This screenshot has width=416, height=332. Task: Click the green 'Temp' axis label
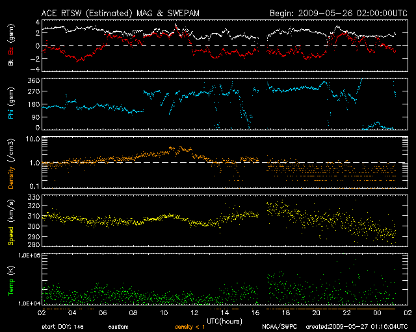11,287
